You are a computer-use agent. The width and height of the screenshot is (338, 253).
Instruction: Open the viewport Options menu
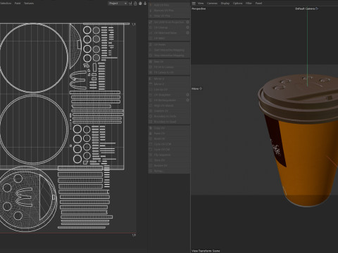(237, 4)
